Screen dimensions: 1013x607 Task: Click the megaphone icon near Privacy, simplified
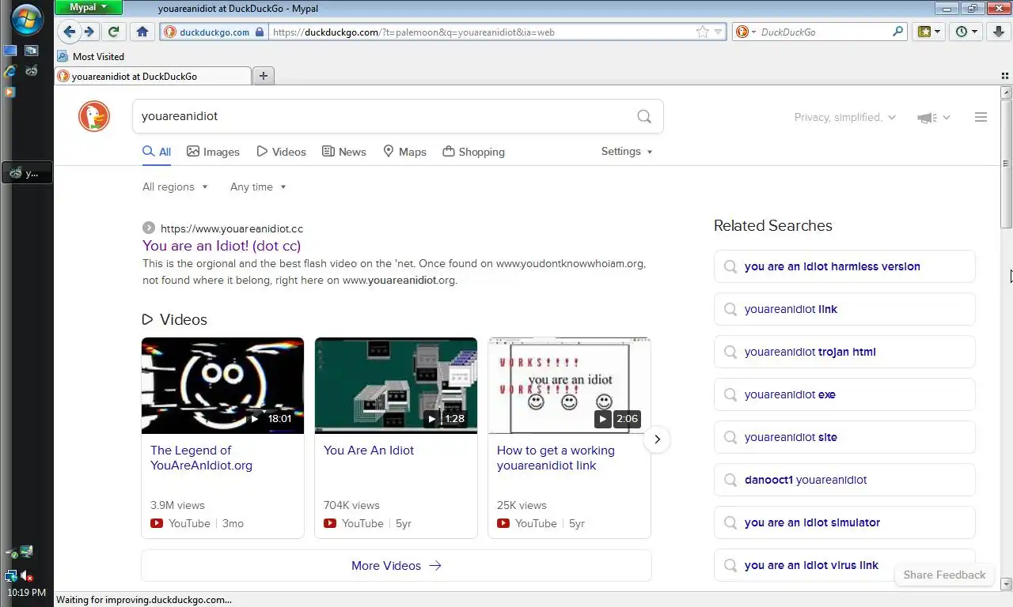click(x=927, y=117)
